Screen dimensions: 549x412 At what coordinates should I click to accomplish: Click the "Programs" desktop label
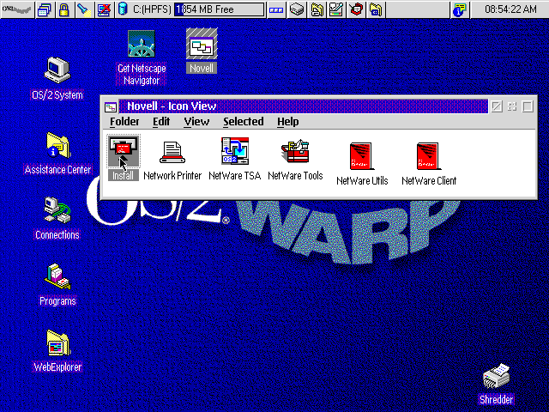(57, 301)
